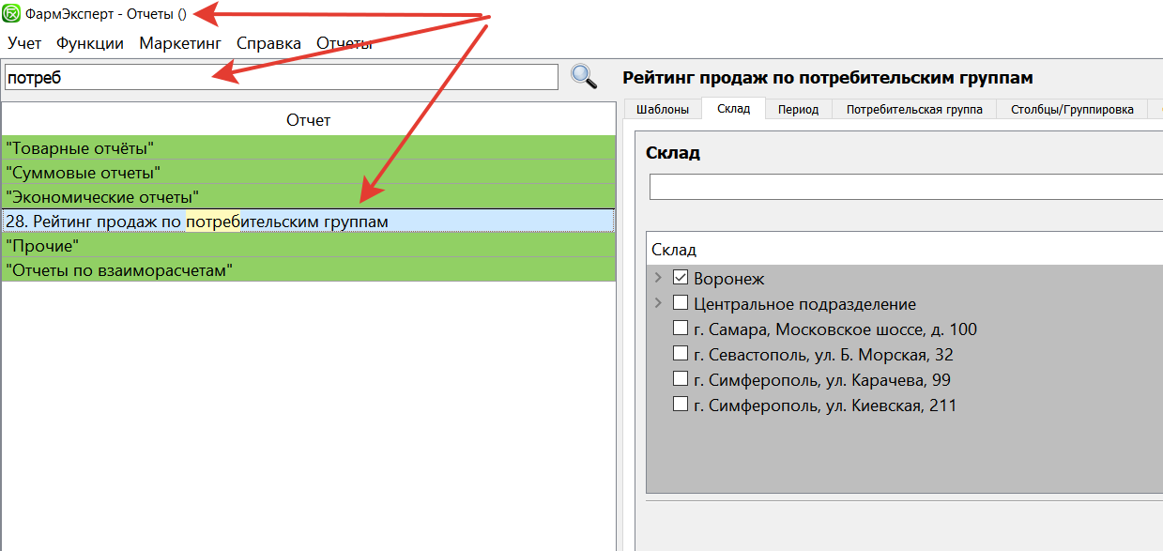The width and height of the screenshot is (1163, 551).
Task: Open the Функции menu
Action: [90, 43]
